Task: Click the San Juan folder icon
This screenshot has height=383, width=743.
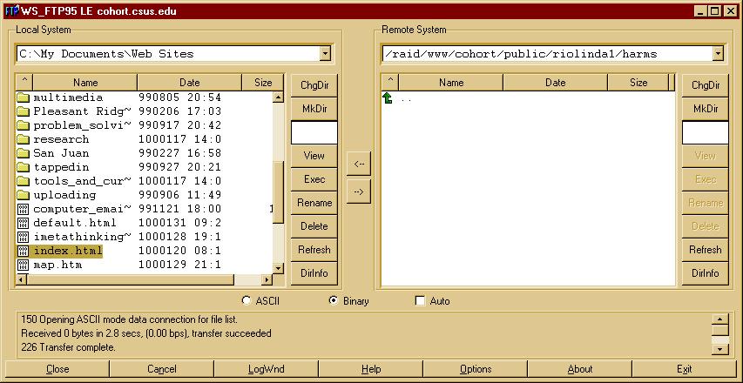Action: (x=23, y=153)
